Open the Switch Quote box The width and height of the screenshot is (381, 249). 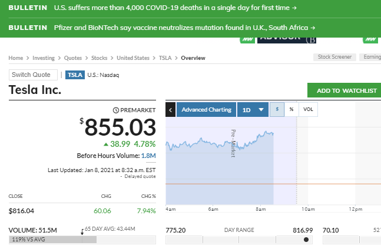click(x=34, y=75)
